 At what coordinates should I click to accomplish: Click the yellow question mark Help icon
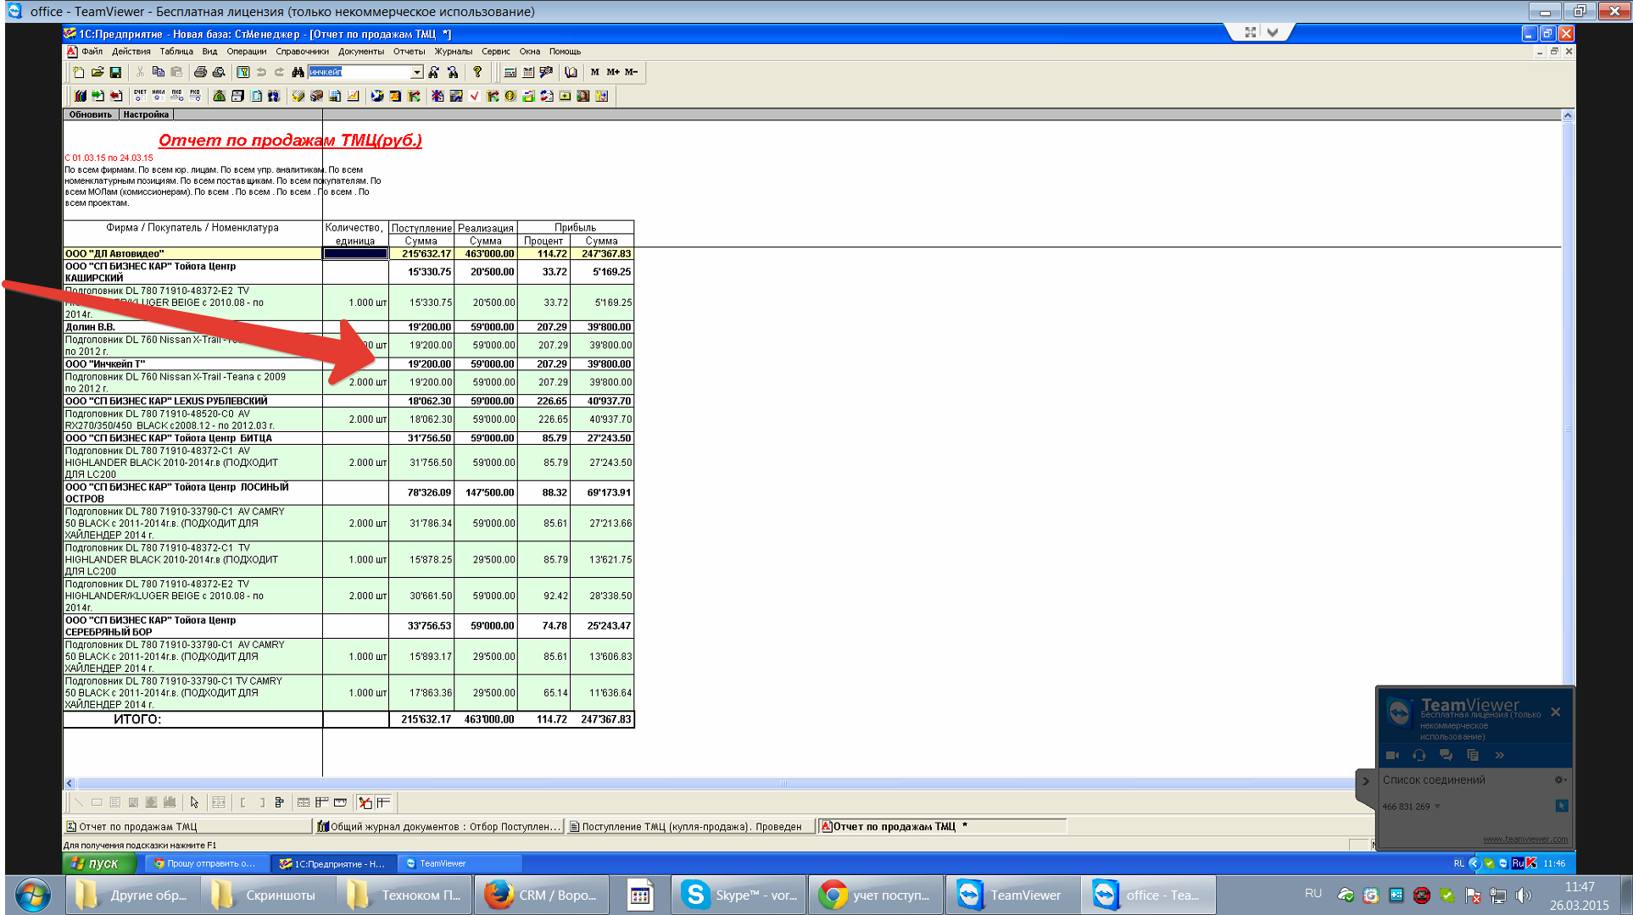477,73
